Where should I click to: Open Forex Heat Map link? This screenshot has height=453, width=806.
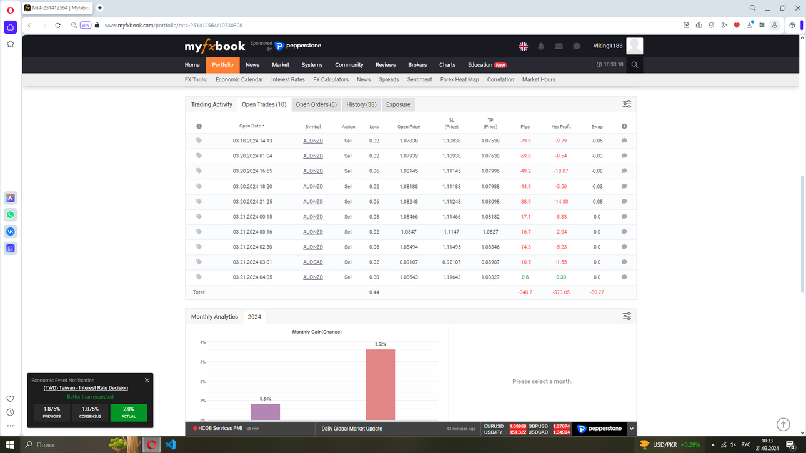coord(459,80)
